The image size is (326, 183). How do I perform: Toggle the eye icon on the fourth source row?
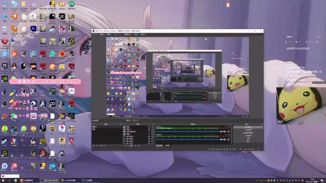[x=149, y=134]
